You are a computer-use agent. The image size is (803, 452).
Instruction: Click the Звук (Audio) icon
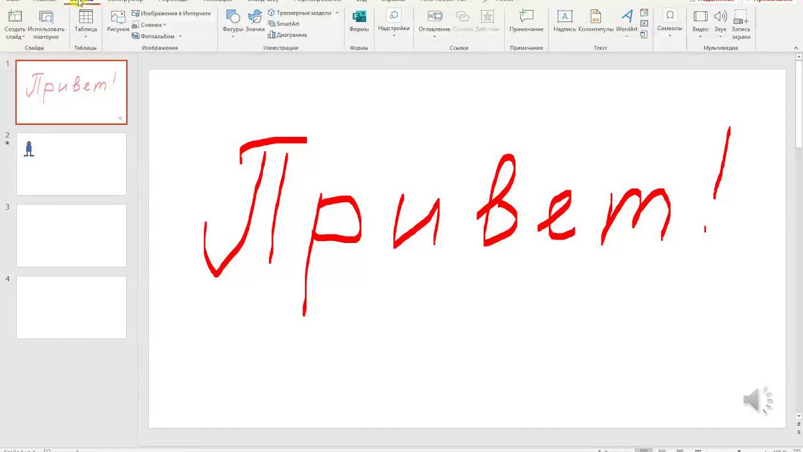(x=720, y=17)
